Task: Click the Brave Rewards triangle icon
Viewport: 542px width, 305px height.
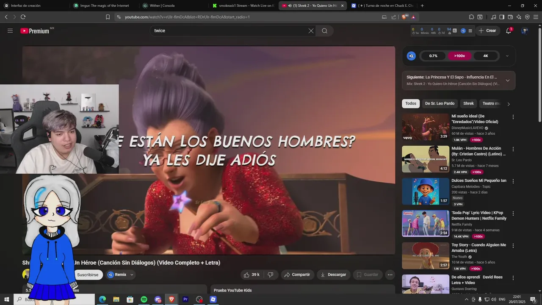Action: [413, 17]
